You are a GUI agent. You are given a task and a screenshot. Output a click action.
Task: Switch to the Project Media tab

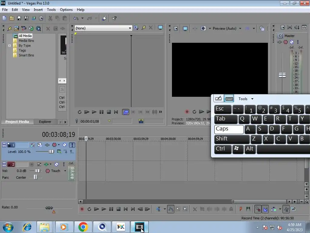pos(17,122)
